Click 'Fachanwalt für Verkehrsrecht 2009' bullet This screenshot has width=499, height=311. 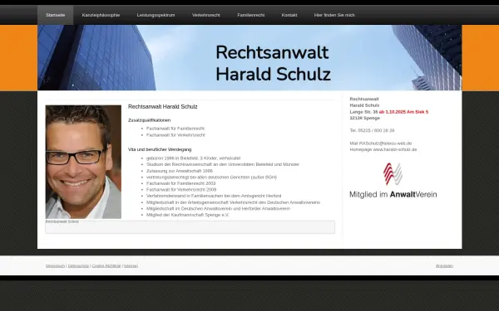[181, 189]
